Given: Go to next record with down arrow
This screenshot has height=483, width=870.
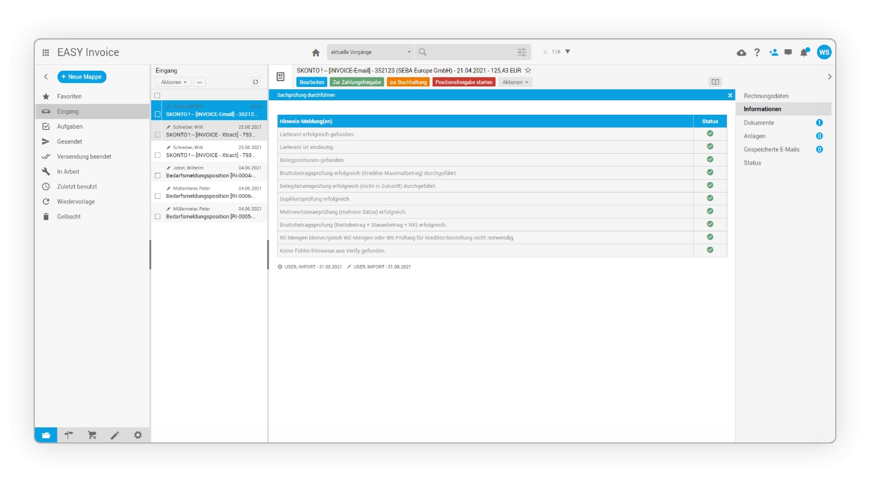Looking at the screenshot, I should tap(568, 52).
